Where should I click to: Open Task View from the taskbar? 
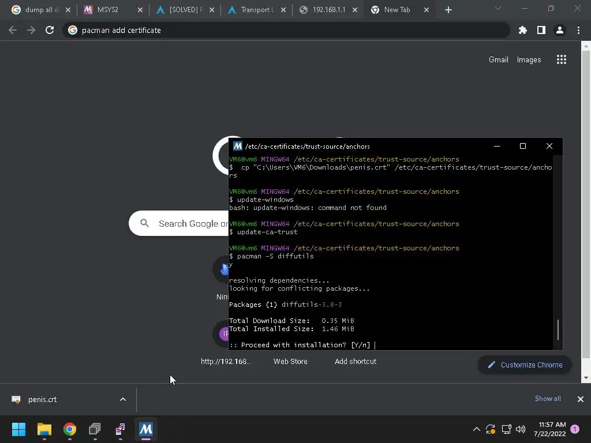pos(95,429)
